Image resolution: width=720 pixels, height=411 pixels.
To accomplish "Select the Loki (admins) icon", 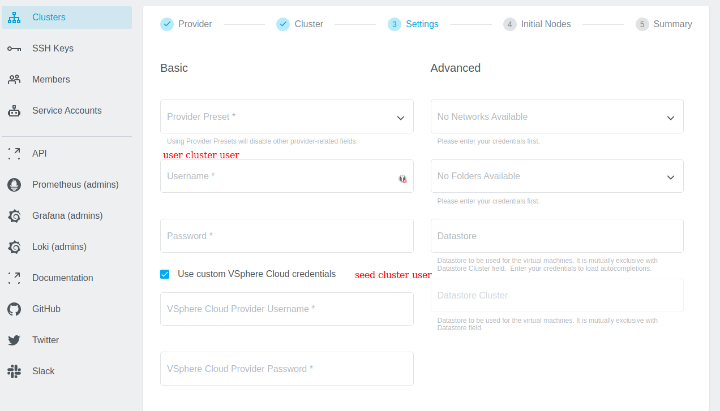I will pyautogui.click(x=14, y=246).
